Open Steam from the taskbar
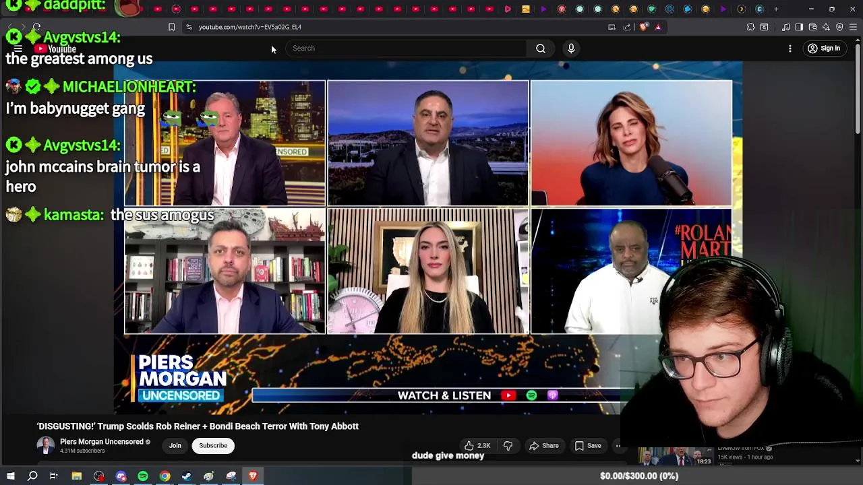This screenshot has height=485, width=863. coord(187,476)
